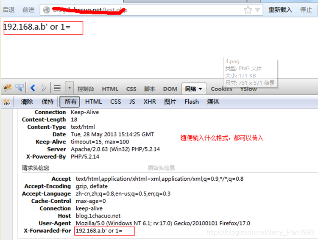Switch to the Cookies panel tab
The height and width of the screenshot is (240, 318).
(x=221, y=89)
